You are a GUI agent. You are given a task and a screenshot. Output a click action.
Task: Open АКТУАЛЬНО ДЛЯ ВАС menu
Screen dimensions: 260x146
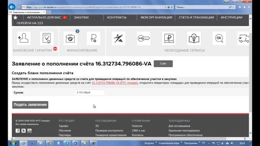(x=44, y=17)
